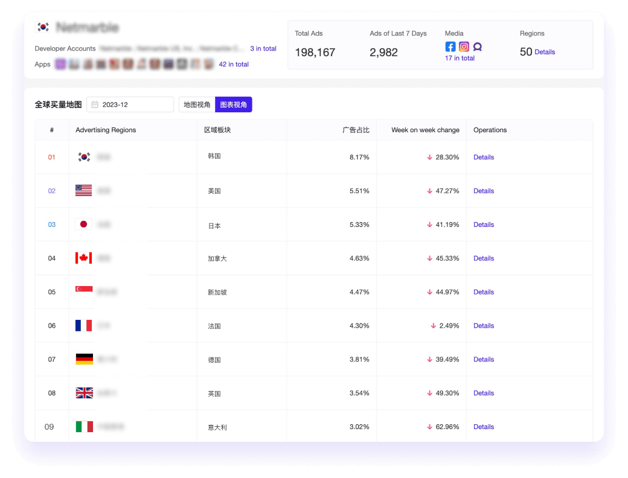Switch to 地图视角 map view

pos(197,104)
